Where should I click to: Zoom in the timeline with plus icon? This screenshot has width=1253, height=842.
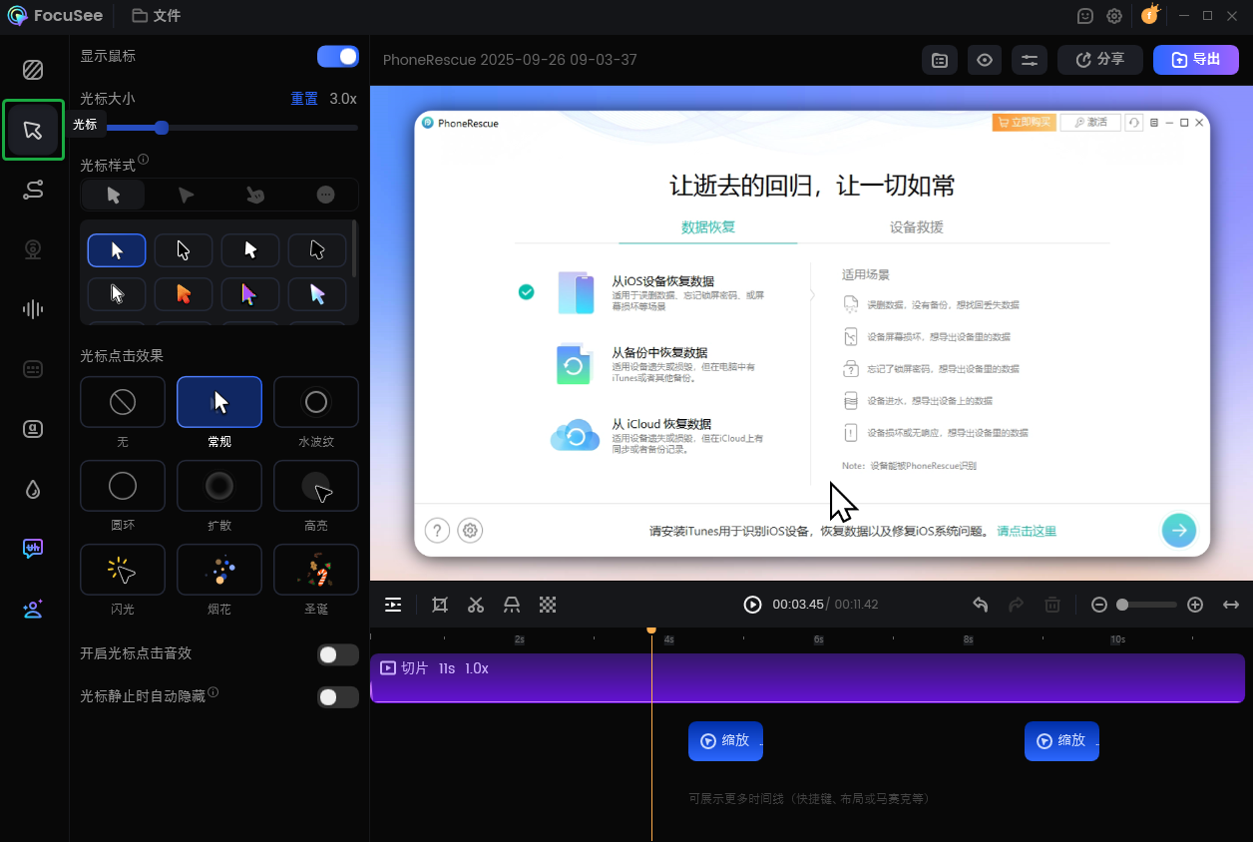[x=1196, y=605]
